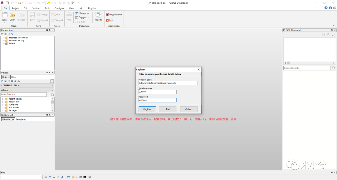This screenshot has width=337, height=180.
Task: Expand the Recycle bin tree node
Action: coord(2,102)
